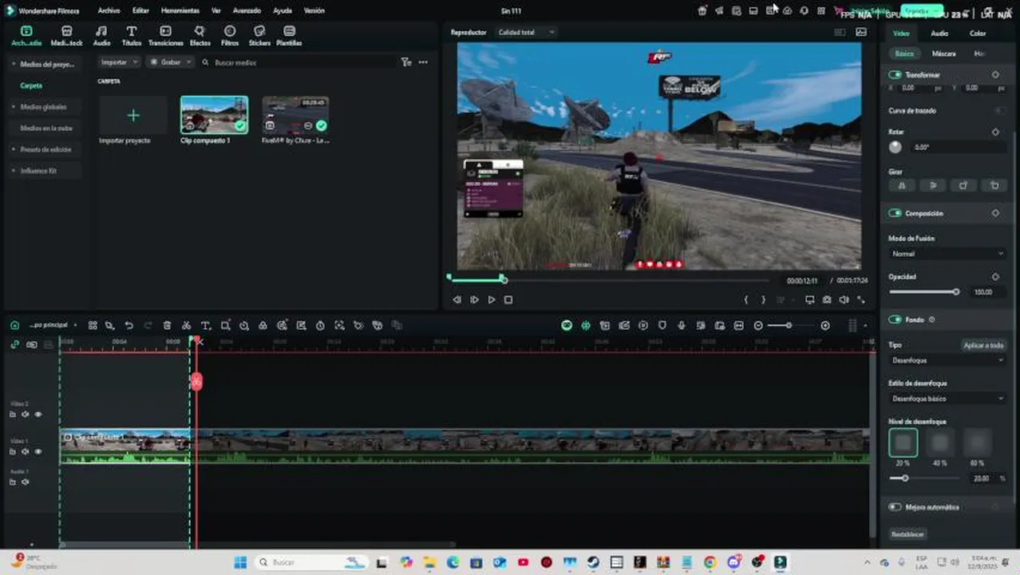
Task: Click the Restablecer button
Action: [907, 534]
